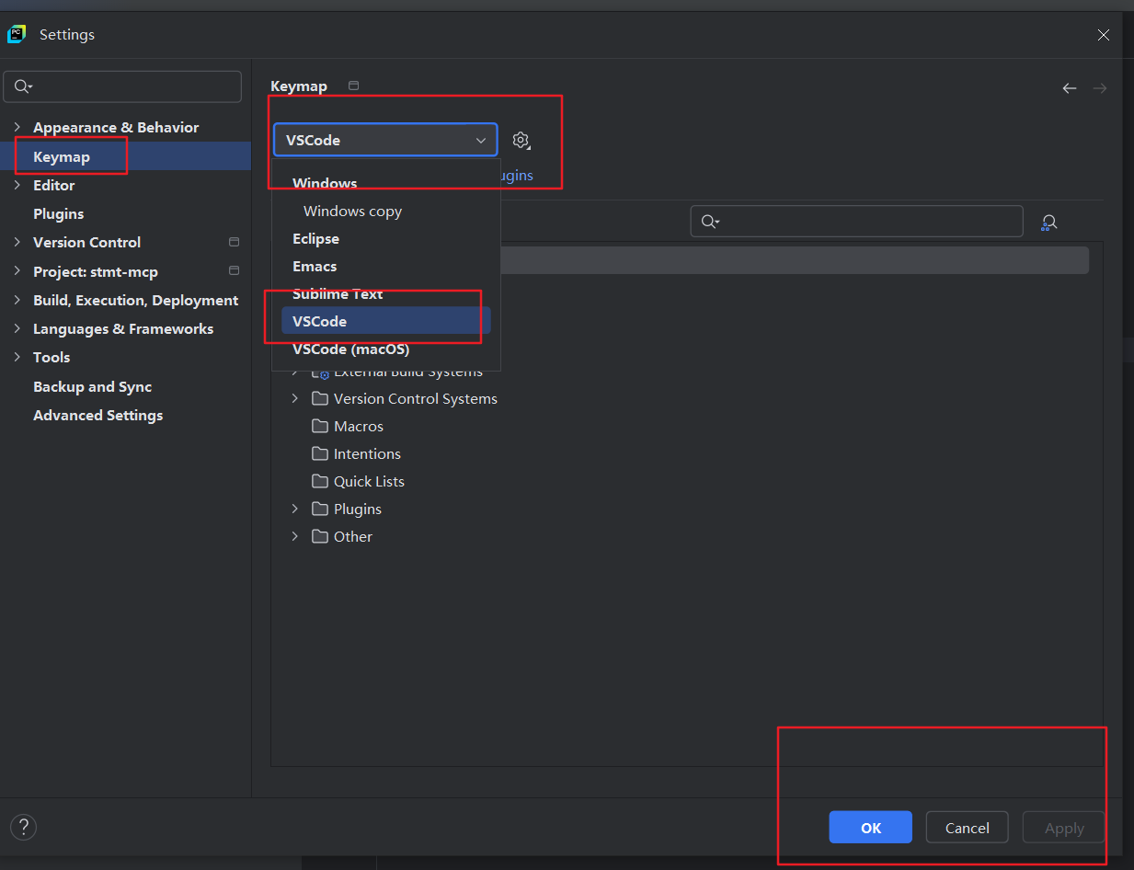Select the Eclipse keymap option

click(x=386, y=238)
